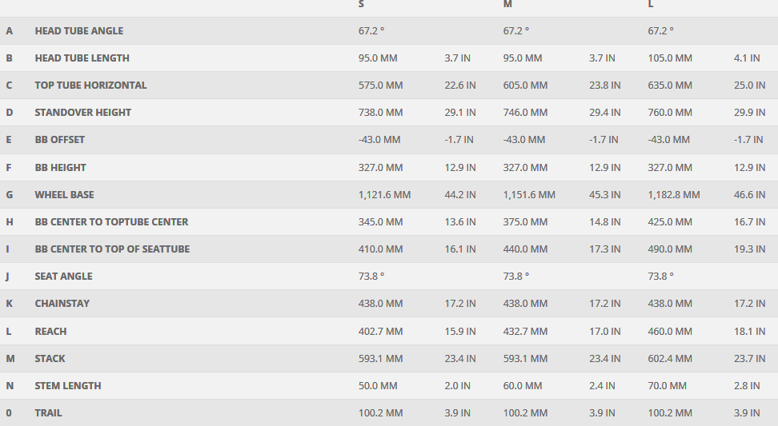
Task: Select the STEM LENGTH row label
Action: [x=68, y=386]
